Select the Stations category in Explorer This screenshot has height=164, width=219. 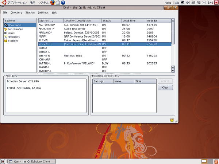pos(13,41)
